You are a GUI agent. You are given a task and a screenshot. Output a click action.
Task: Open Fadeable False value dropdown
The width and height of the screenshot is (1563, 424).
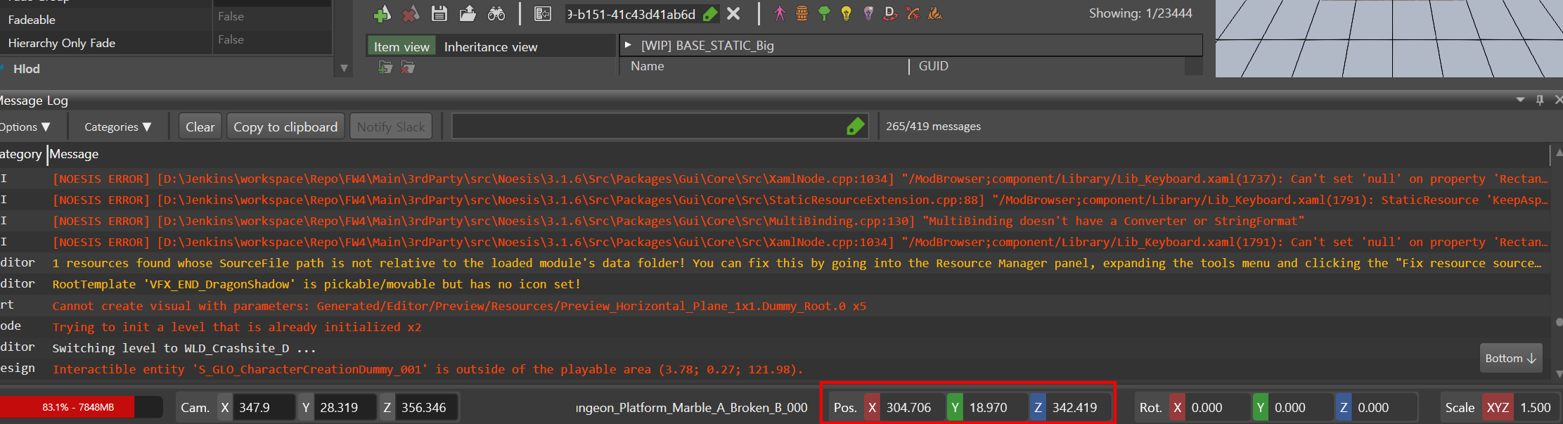coord(272,17)
